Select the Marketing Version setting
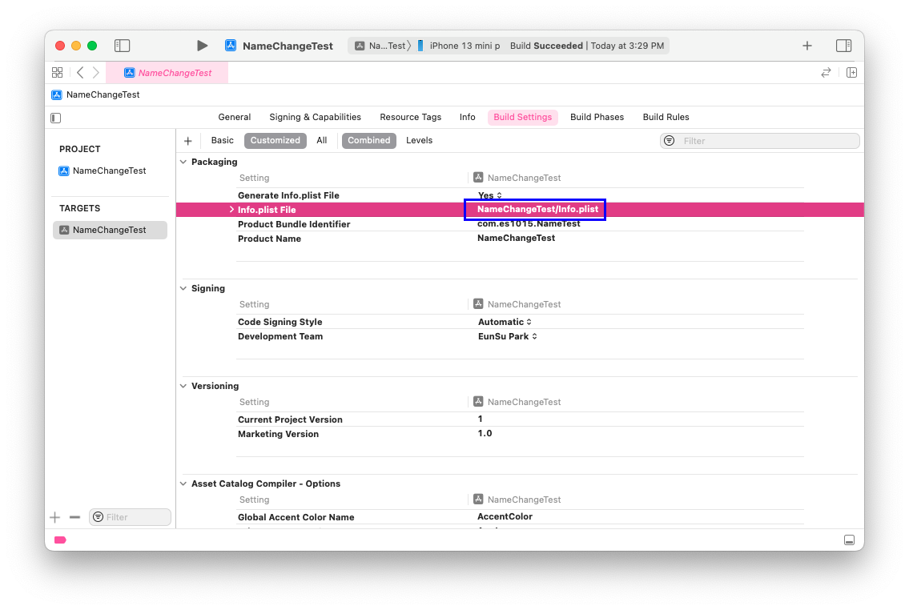Viewport: 909px width, 610px height. (278, 434)
